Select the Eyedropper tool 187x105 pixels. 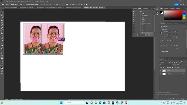[2, 25]
